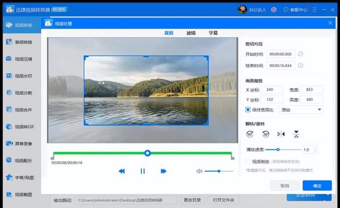Click the volume slider knob

pyautogui.click(x=219, y=171)
